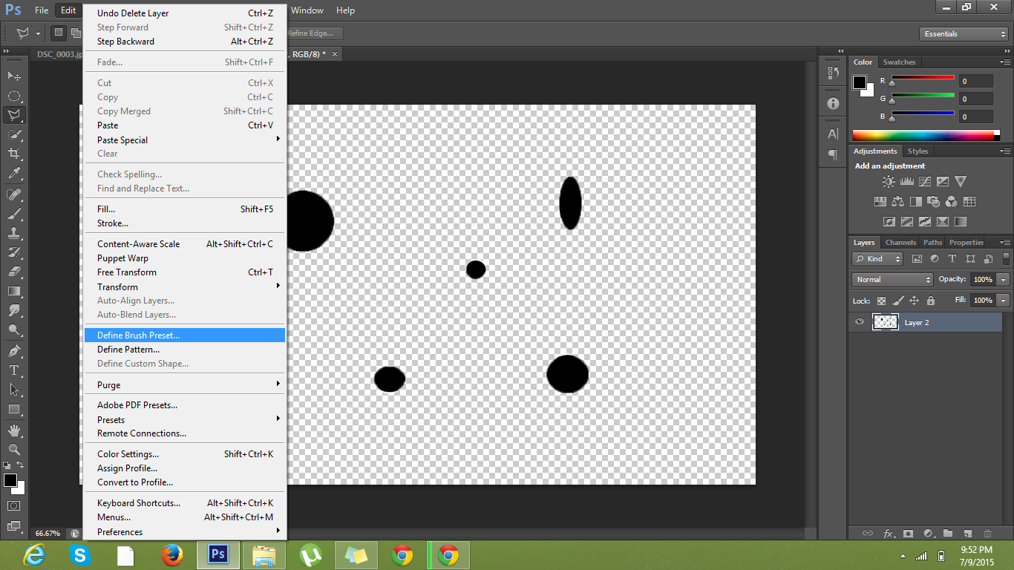The image size is (1014, 570).
Task: Add a Levels adjustment
Action: coord(906,181)
